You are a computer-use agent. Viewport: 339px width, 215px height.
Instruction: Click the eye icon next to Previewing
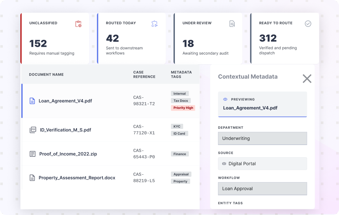pyautogui.click(x=225, y=99)
